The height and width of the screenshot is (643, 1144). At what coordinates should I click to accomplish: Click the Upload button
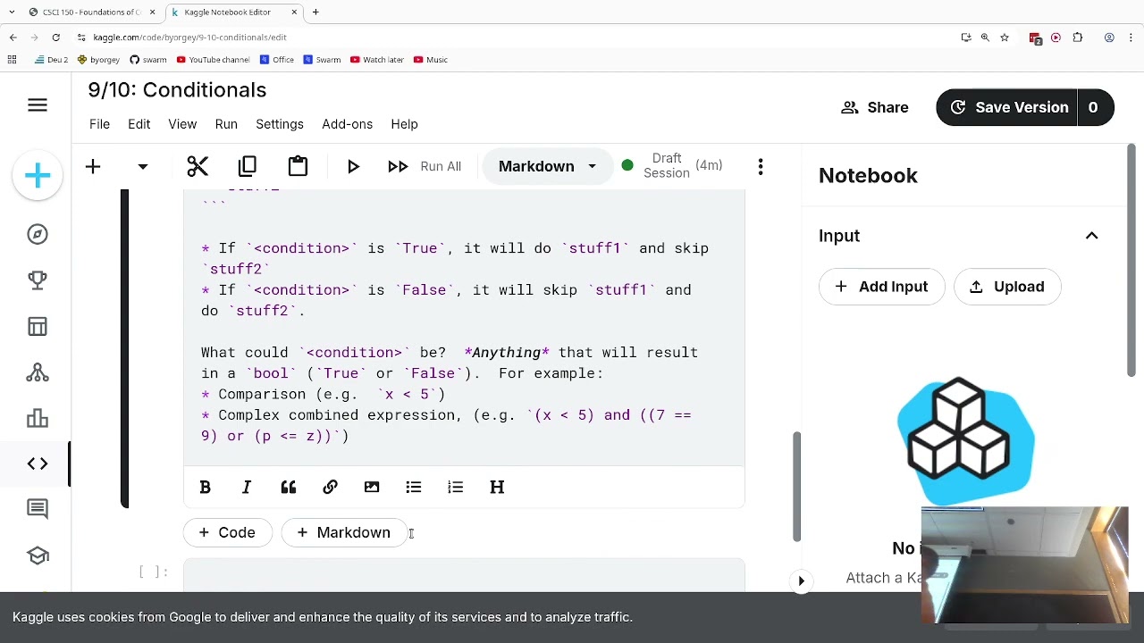[x=1007, y=287]
